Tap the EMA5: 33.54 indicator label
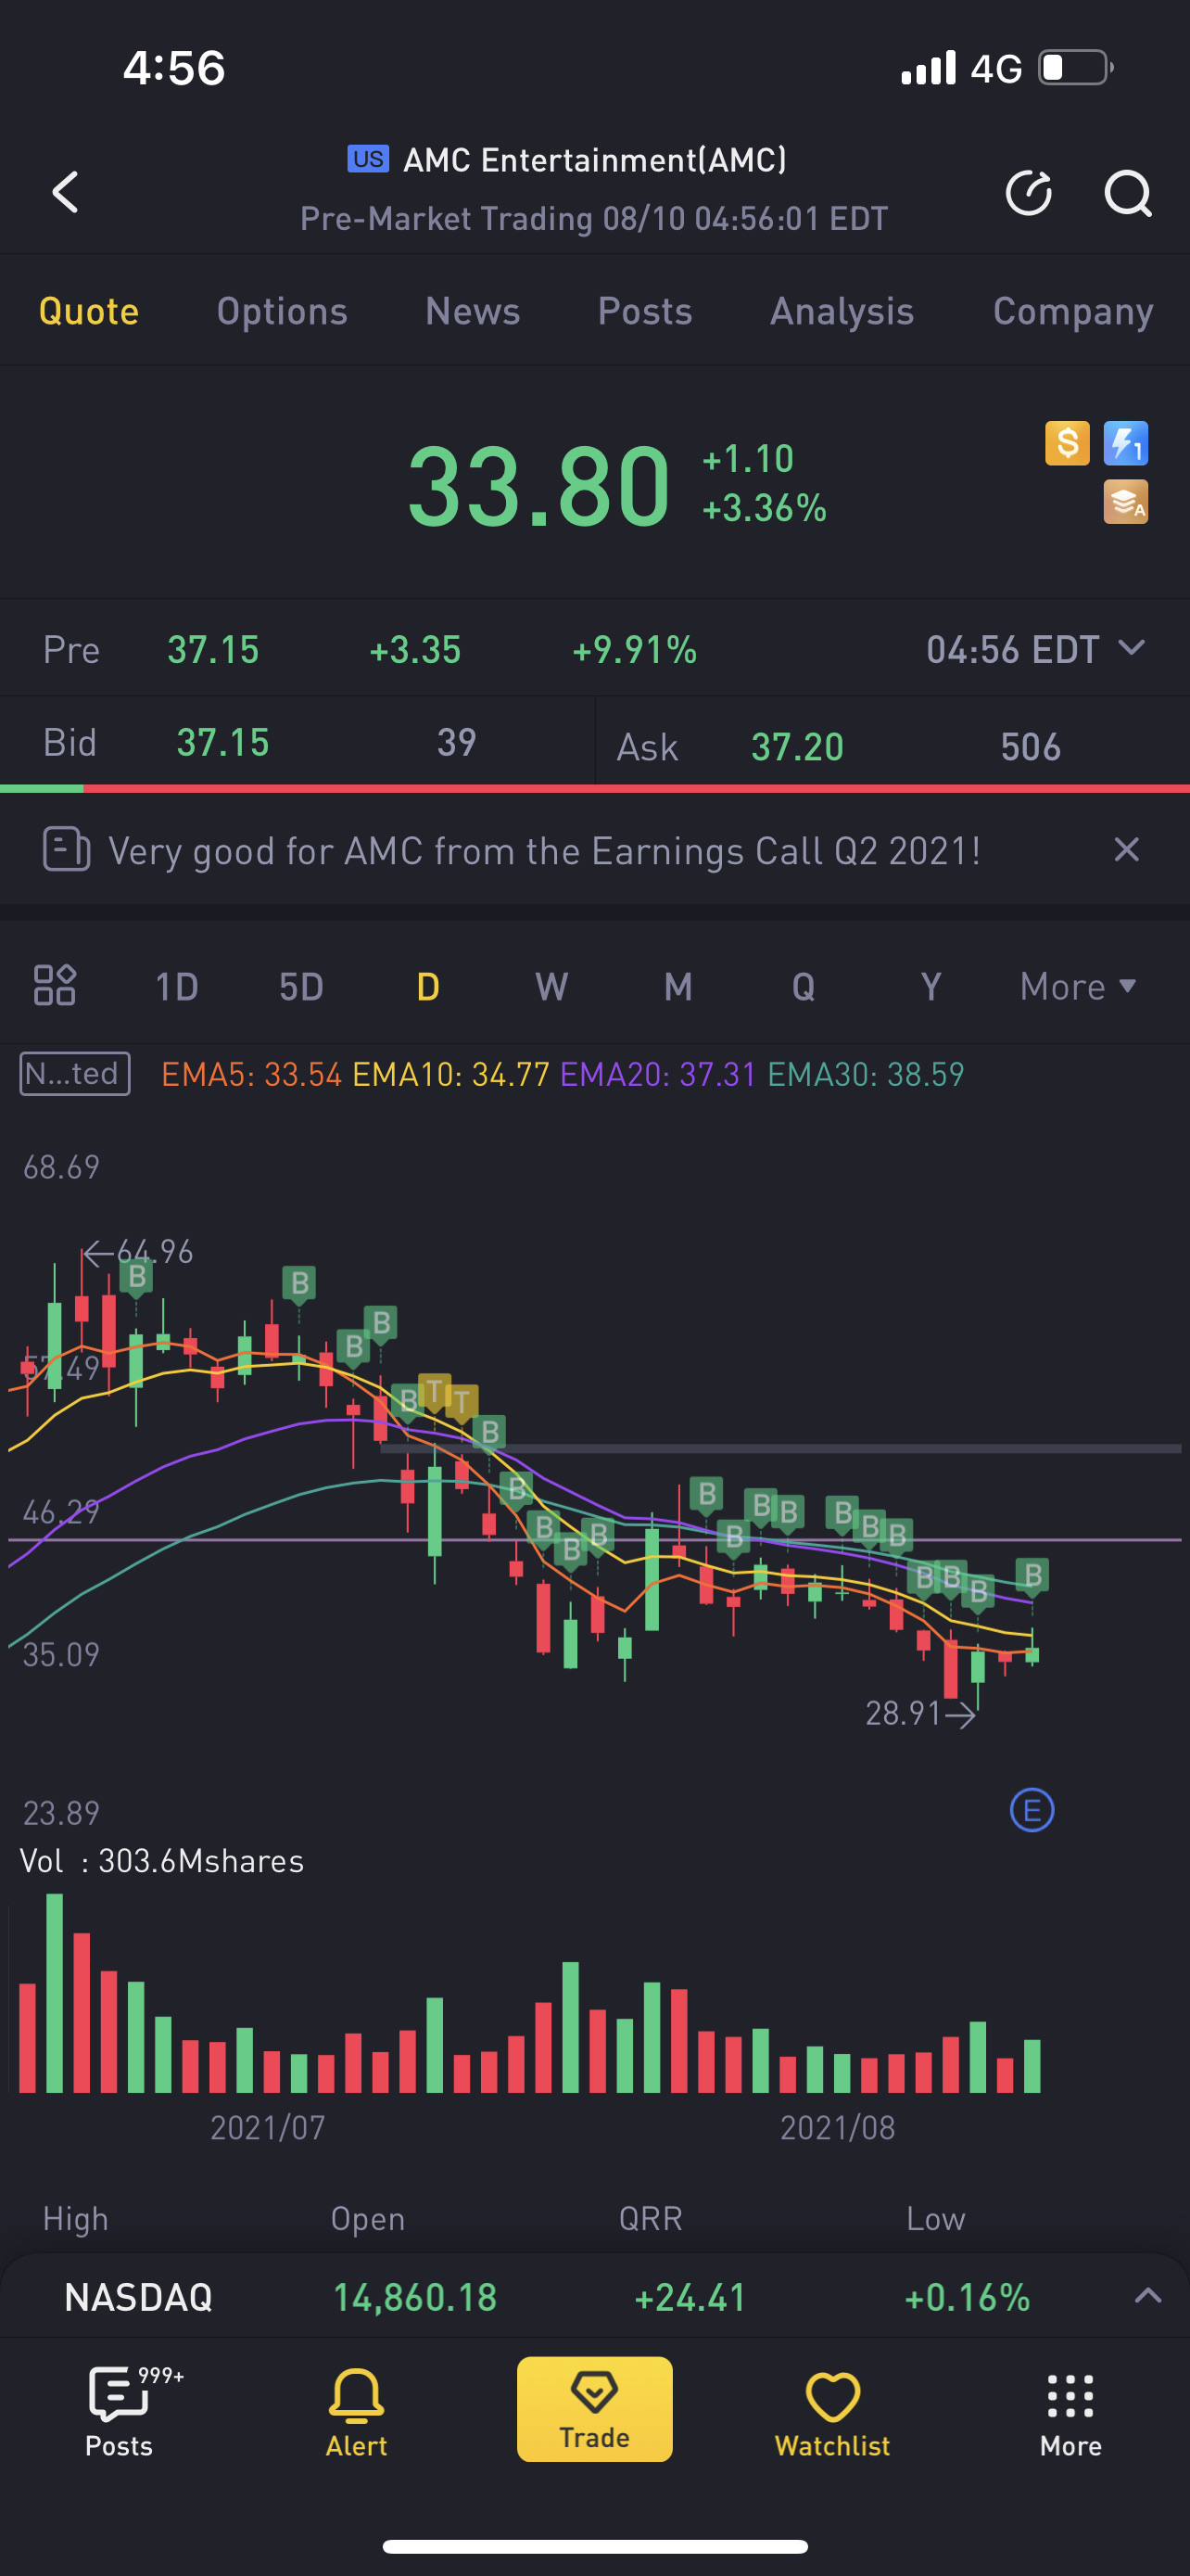 coord(252,1074)
